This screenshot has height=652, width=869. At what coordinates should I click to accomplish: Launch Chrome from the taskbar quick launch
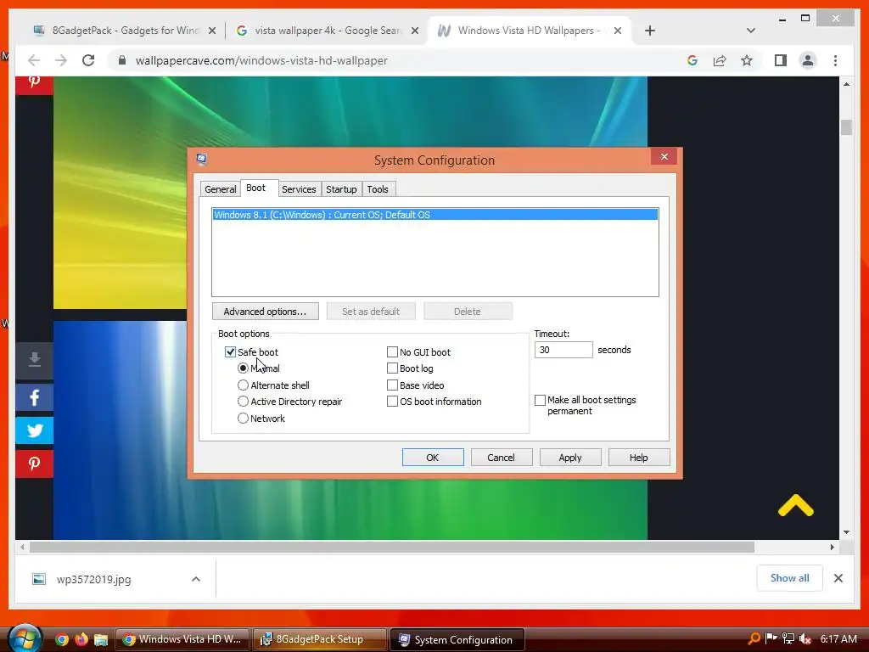61,639
